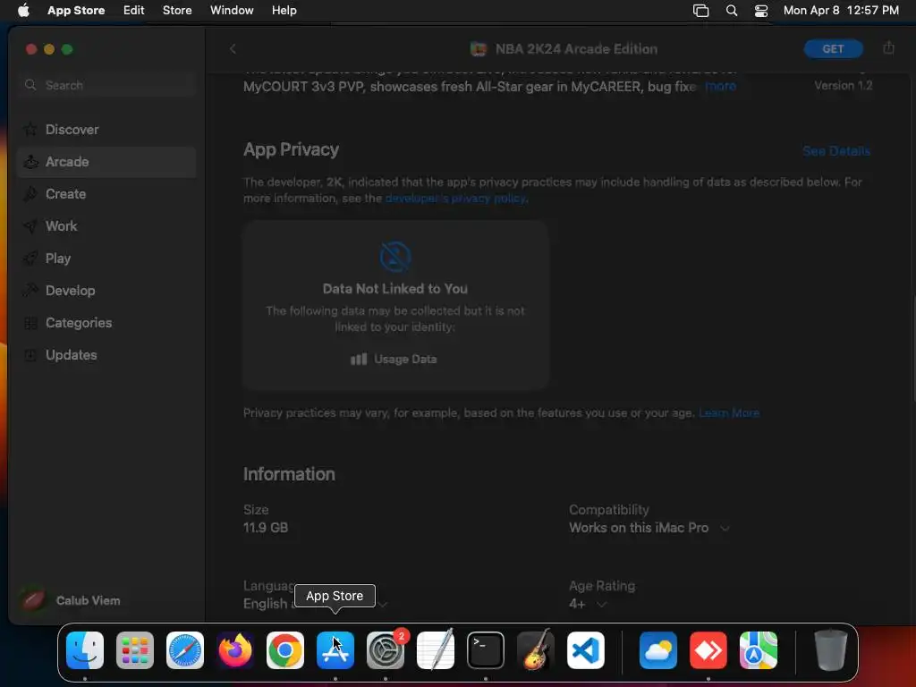
Task: Click the Usage Data label
Action: tap(405, 360)
